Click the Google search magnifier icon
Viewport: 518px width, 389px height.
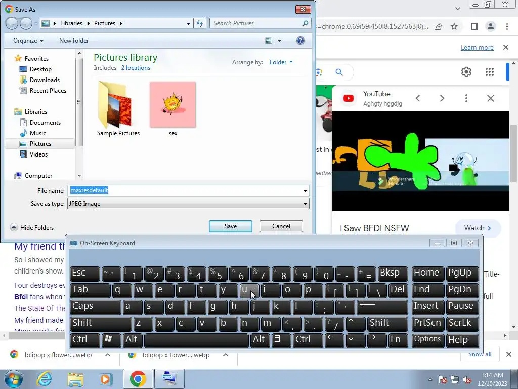339,72
